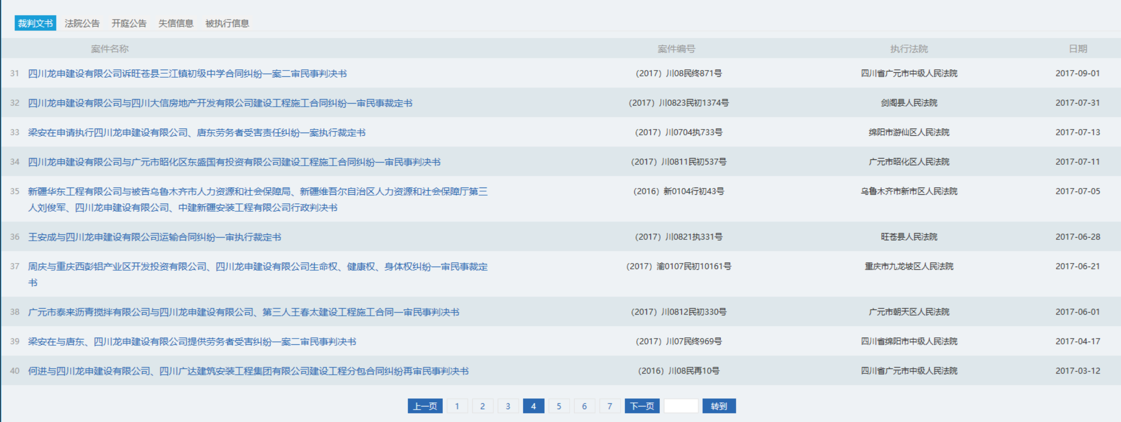
Task: Click case 33 梁安在申请执行 ruling link
Action: 196,133
